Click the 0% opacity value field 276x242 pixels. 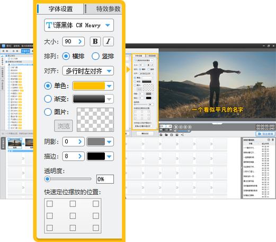[105, 179]
